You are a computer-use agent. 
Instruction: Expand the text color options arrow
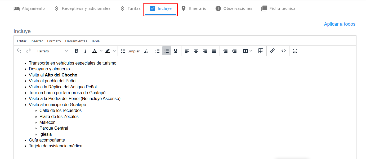[101, 51]
